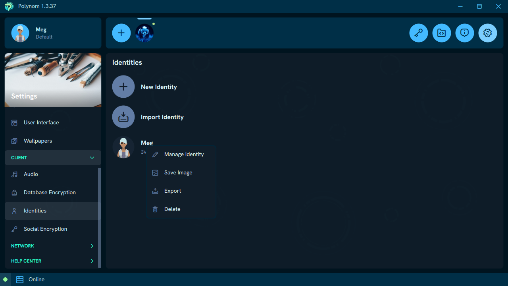Click the New Identity plus icon
This screenshot has height=286, width=508.
[123, 87]
